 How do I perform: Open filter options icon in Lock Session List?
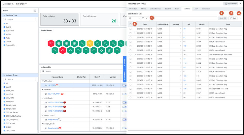(143, 18)
